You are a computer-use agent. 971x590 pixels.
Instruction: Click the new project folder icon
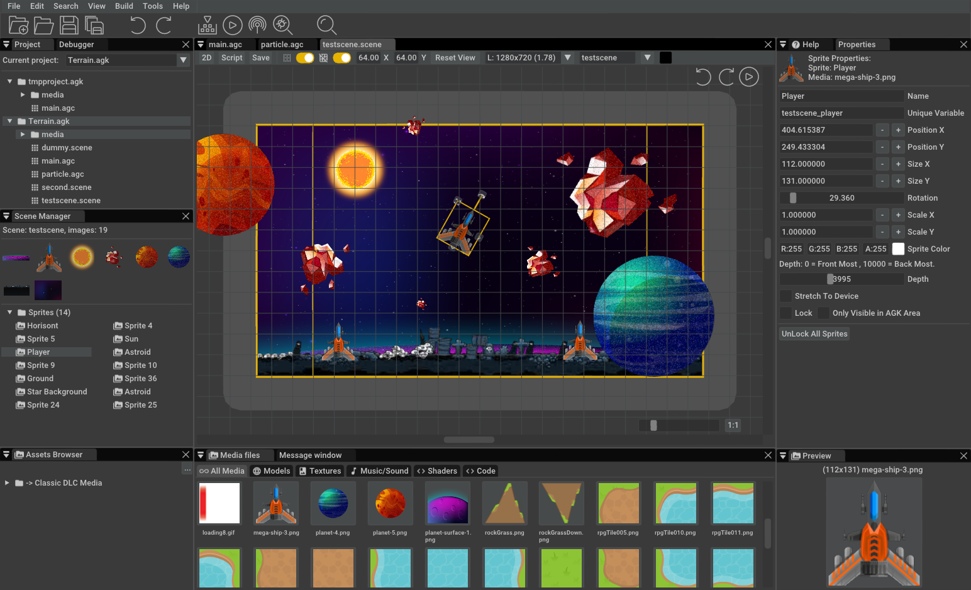click(x=18, y=25)
